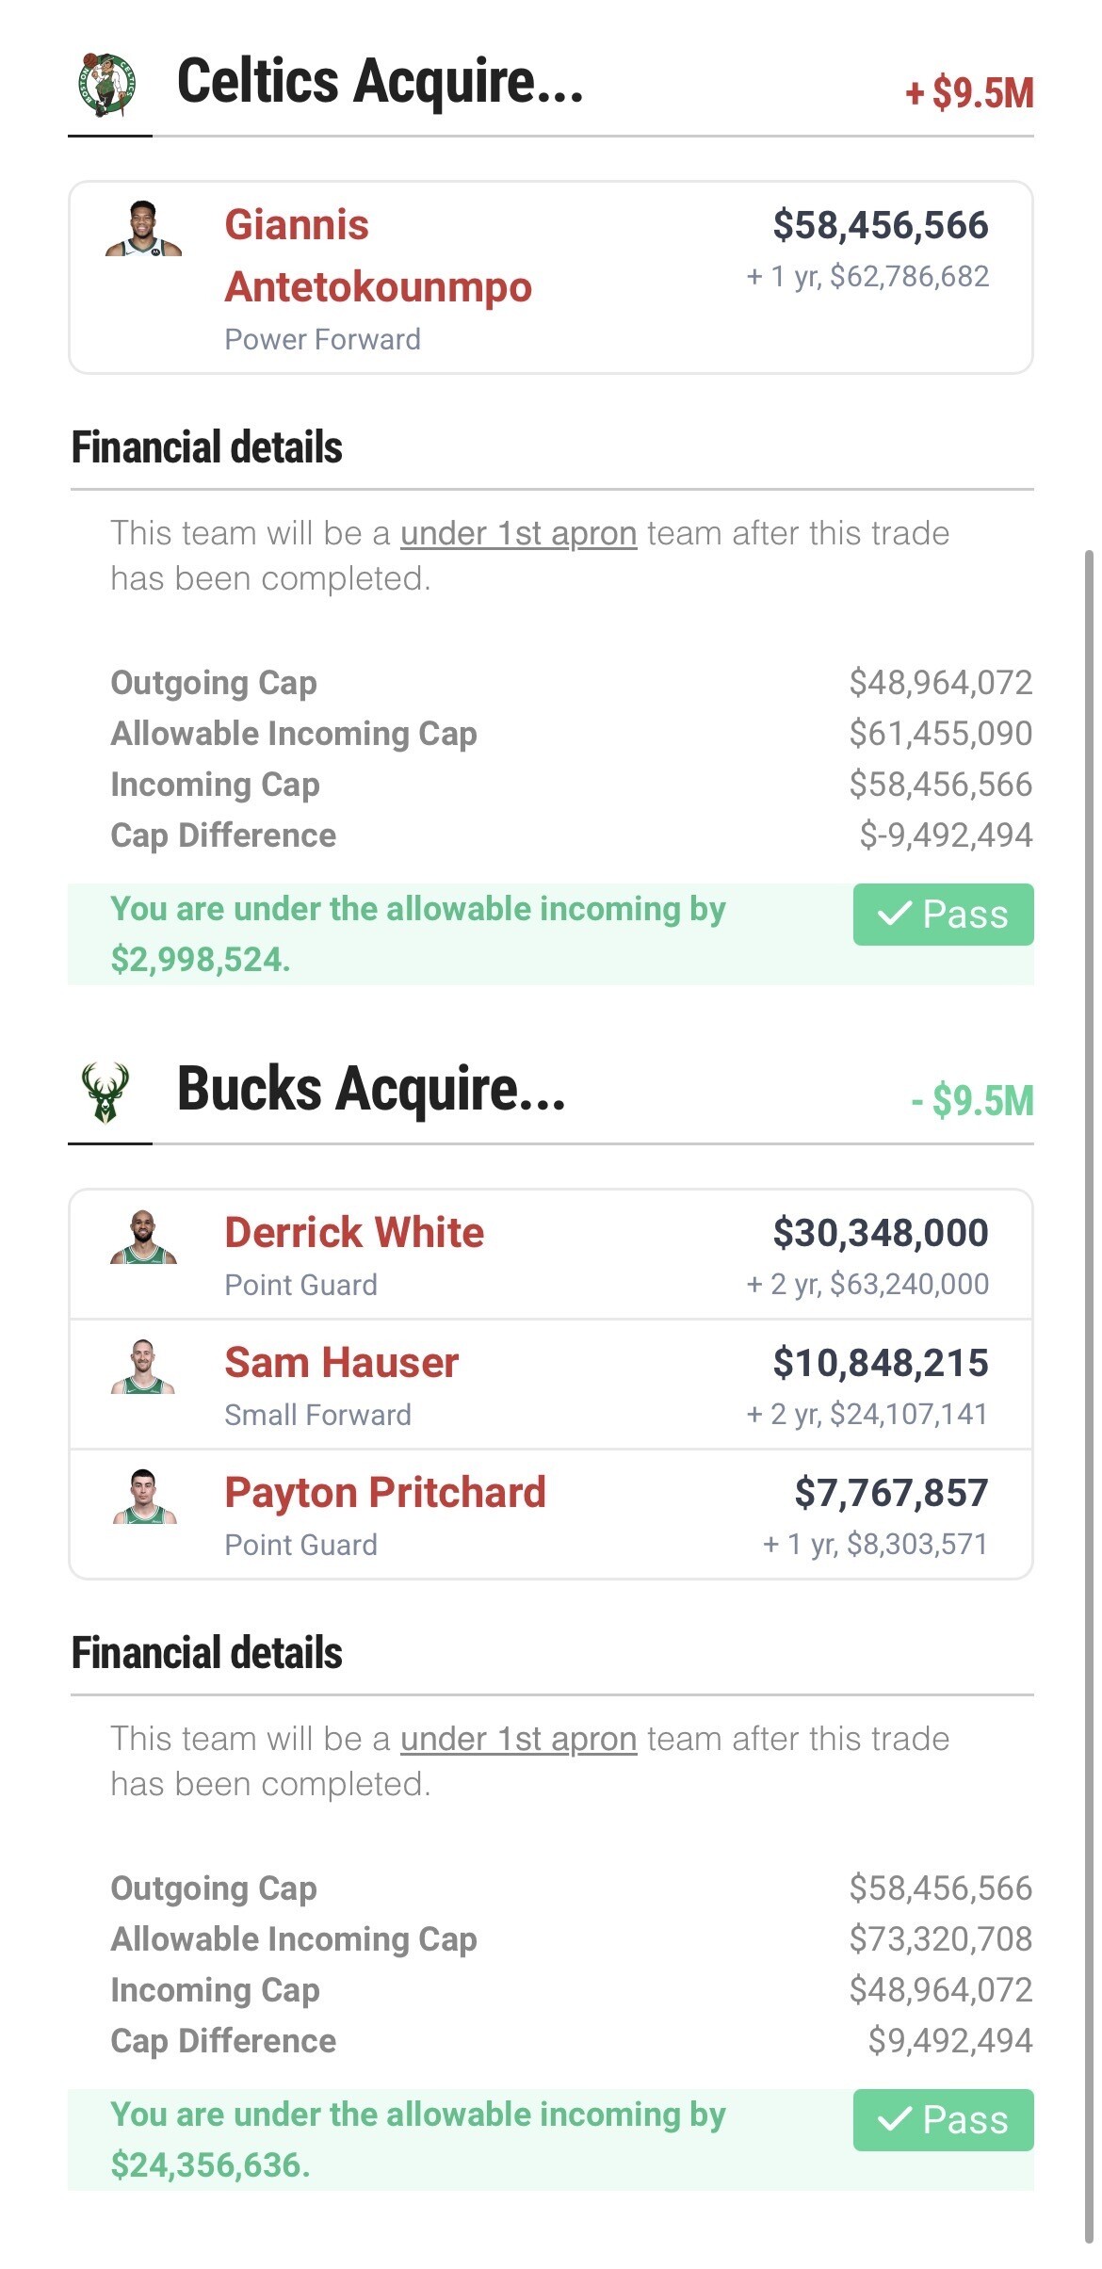
Task: Tap Giannis Antetokounmpo's headshot photo
Action: coord(143,230)
